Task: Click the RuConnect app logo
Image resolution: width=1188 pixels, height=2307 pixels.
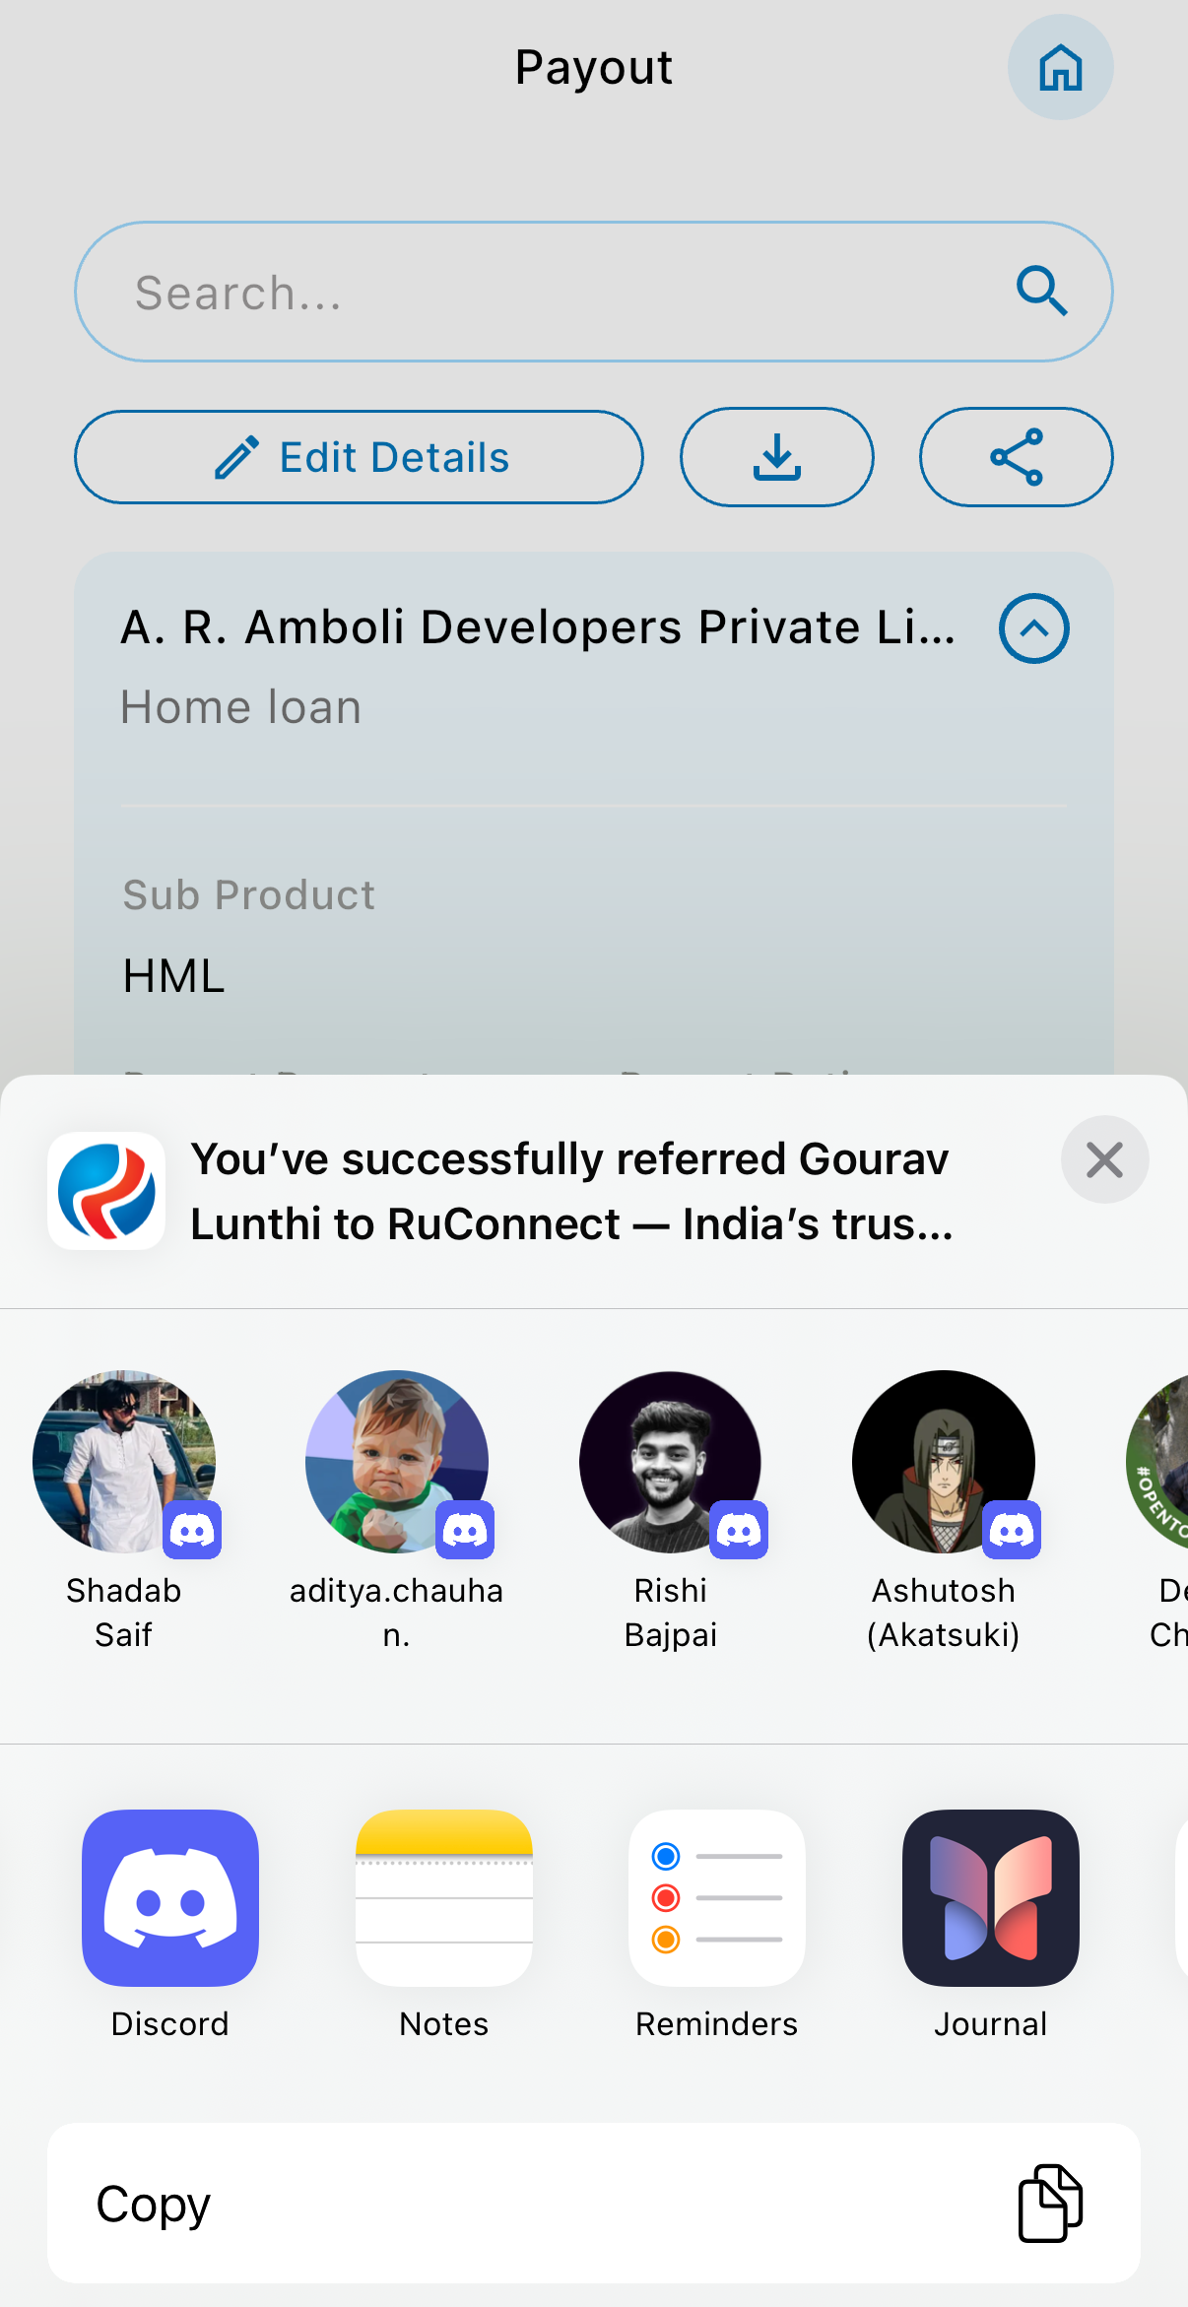Action: 106,1191
